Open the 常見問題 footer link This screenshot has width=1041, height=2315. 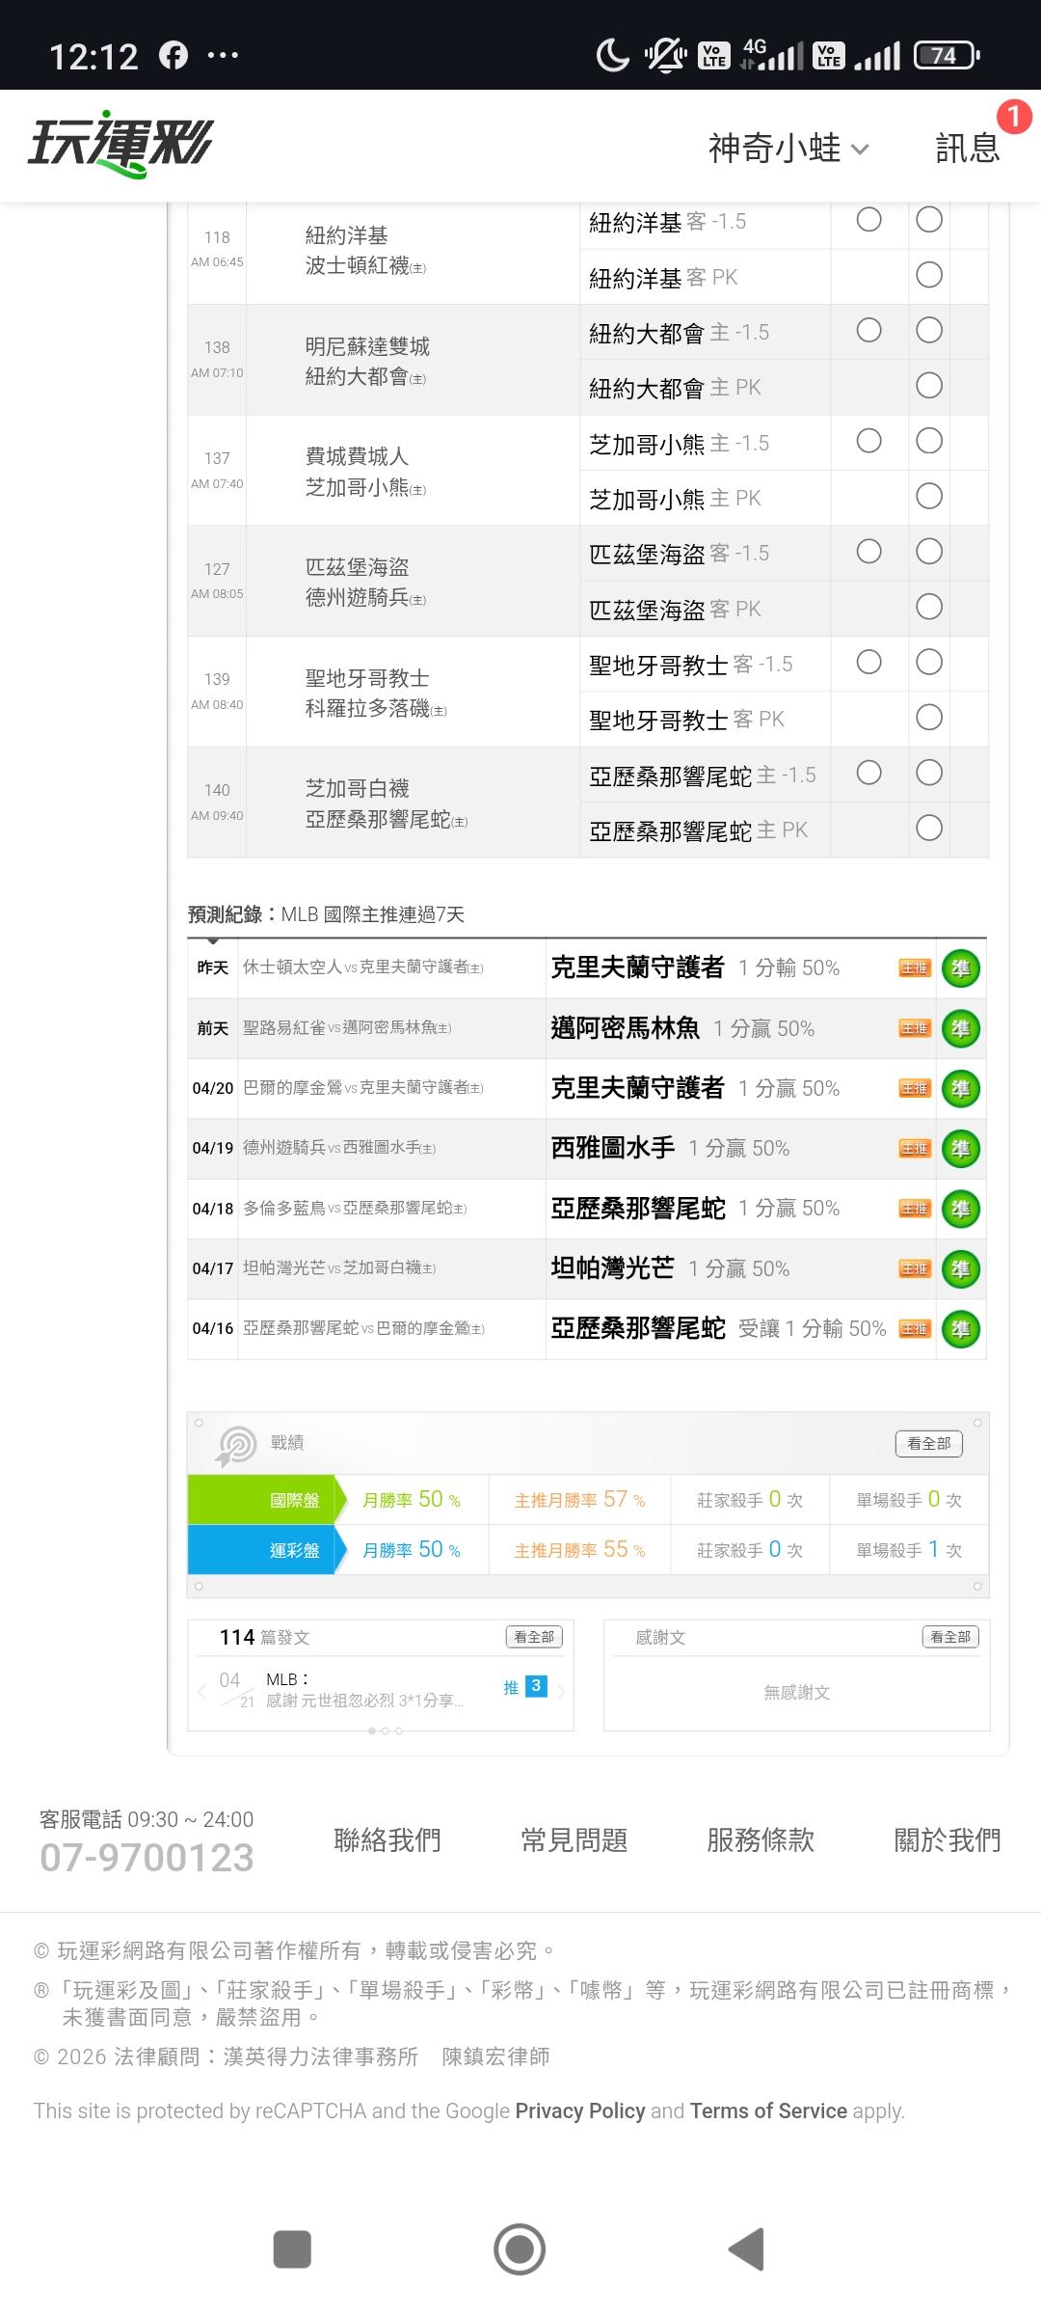(574, 1840)
